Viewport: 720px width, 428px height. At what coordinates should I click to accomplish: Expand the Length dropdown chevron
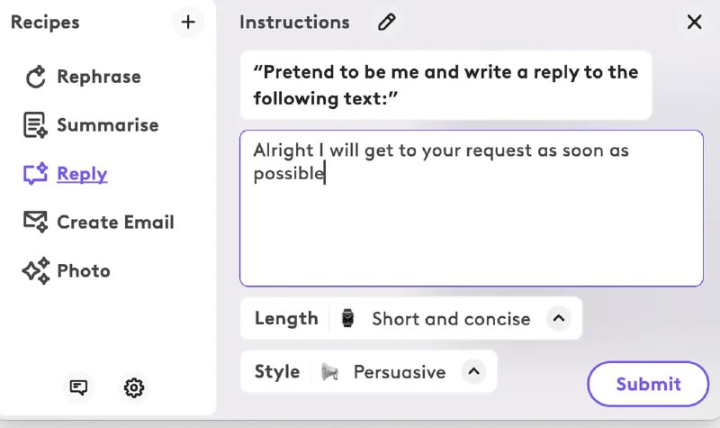558,319
